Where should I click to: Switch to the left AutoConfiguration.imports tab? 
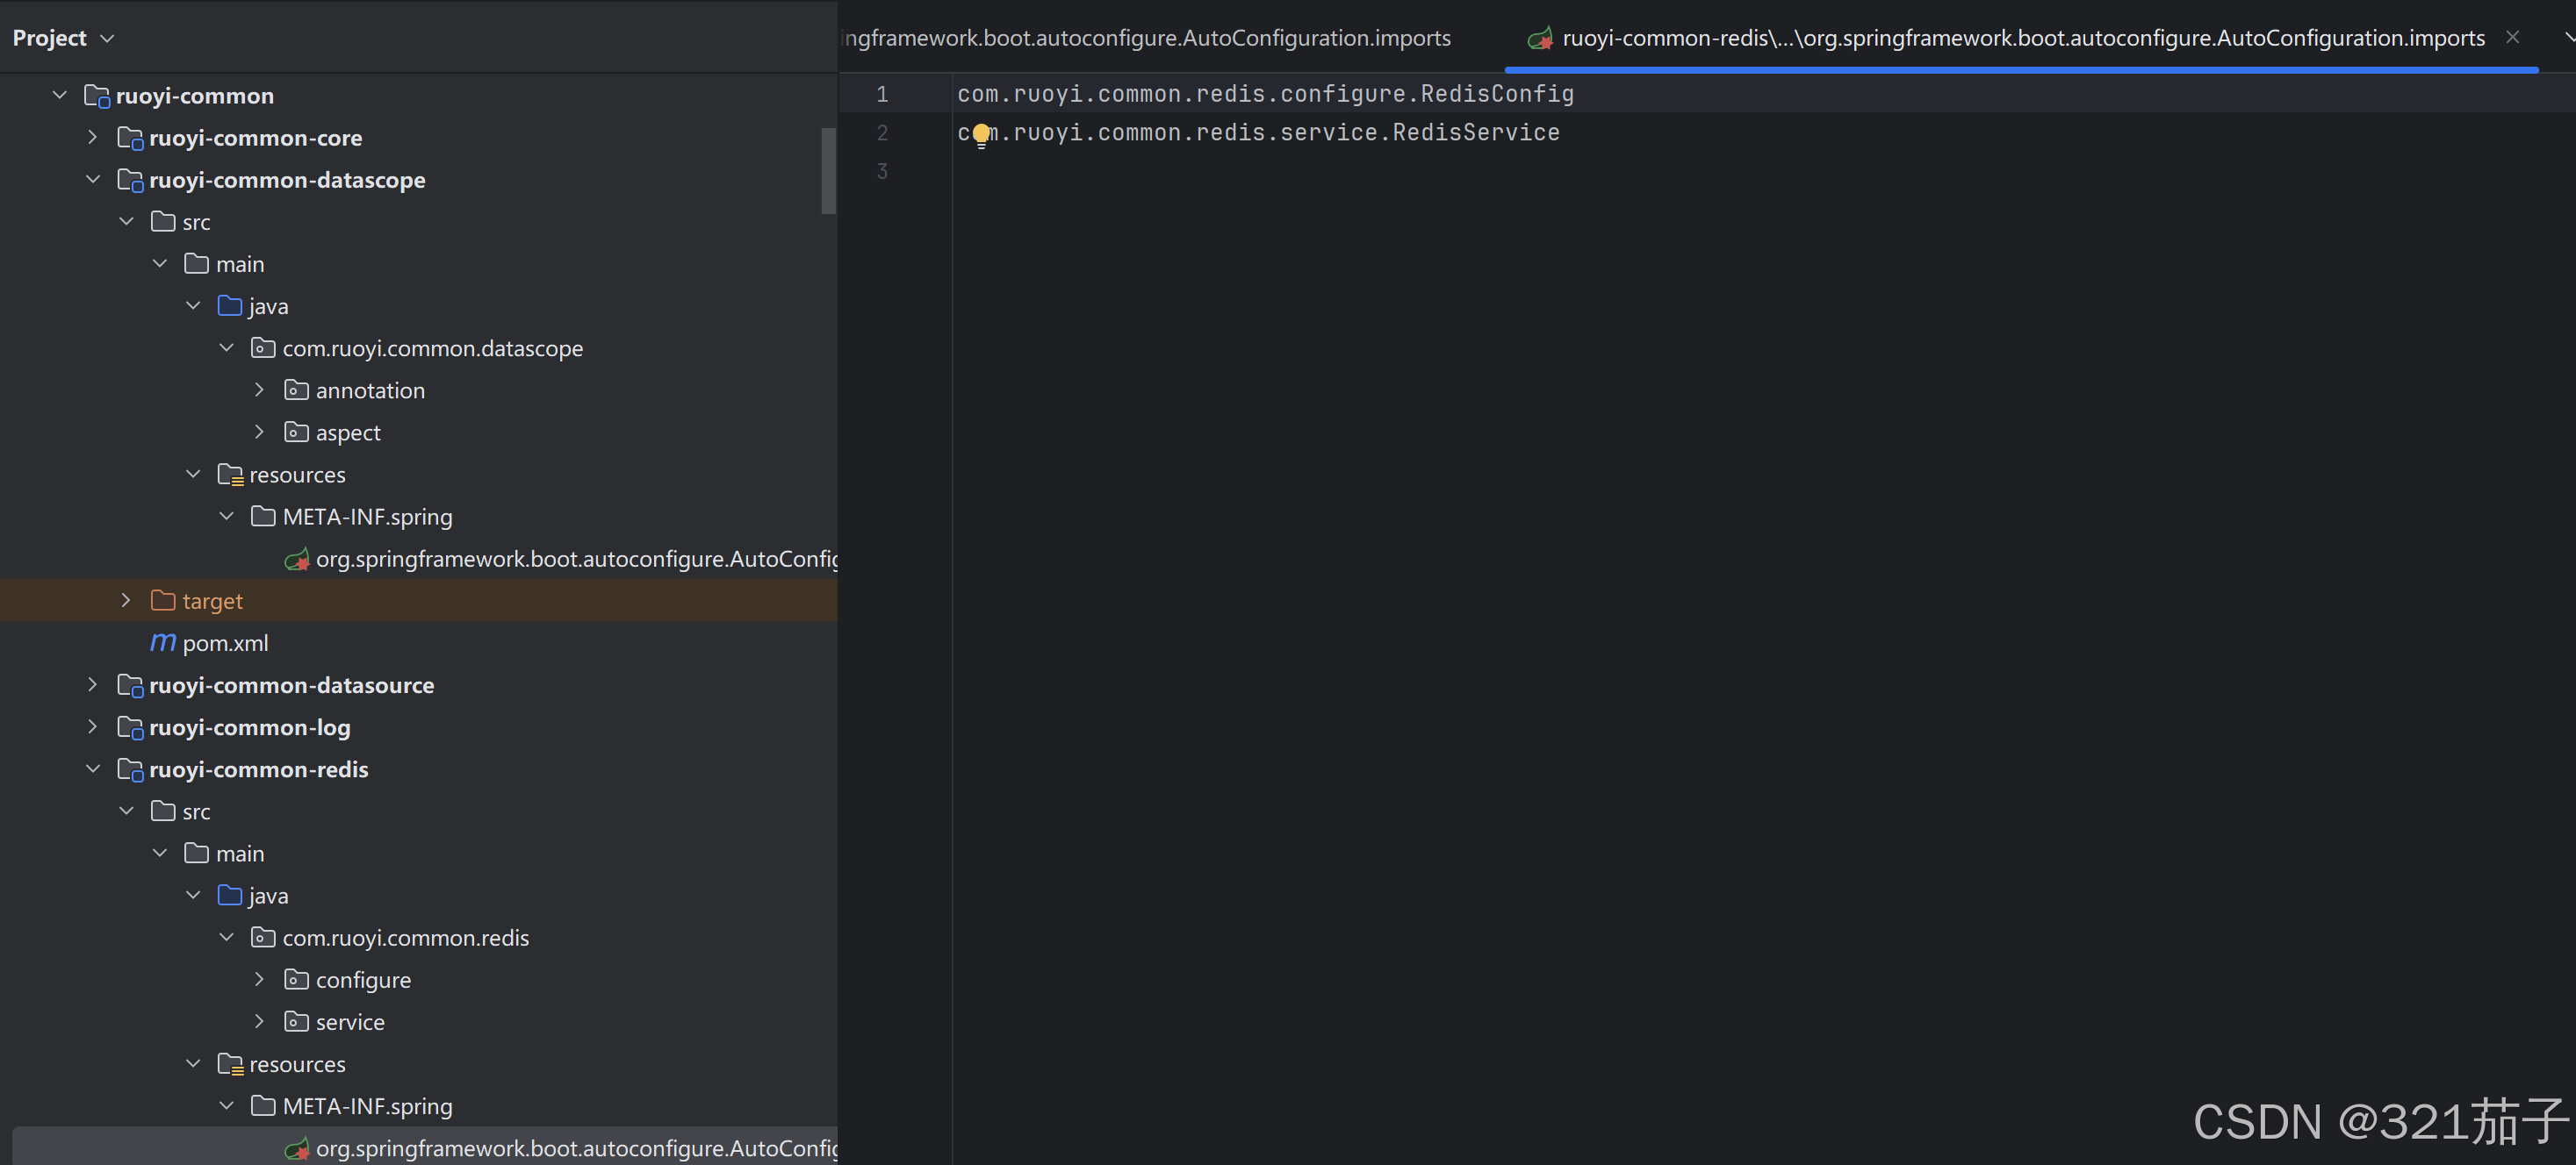[x=1147, y=38]
